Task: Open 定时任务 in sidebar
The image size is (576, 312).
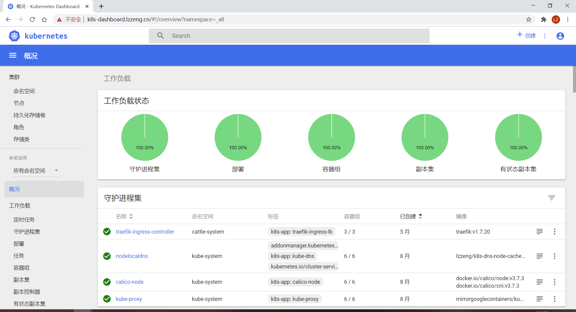Action: pyautogui.click(x=24, y=220)
